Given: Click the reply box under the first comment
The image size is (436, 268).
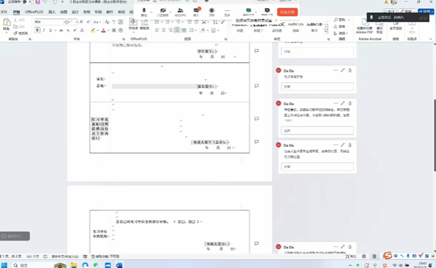Looking at the screenshot, I should pos(317,87).
